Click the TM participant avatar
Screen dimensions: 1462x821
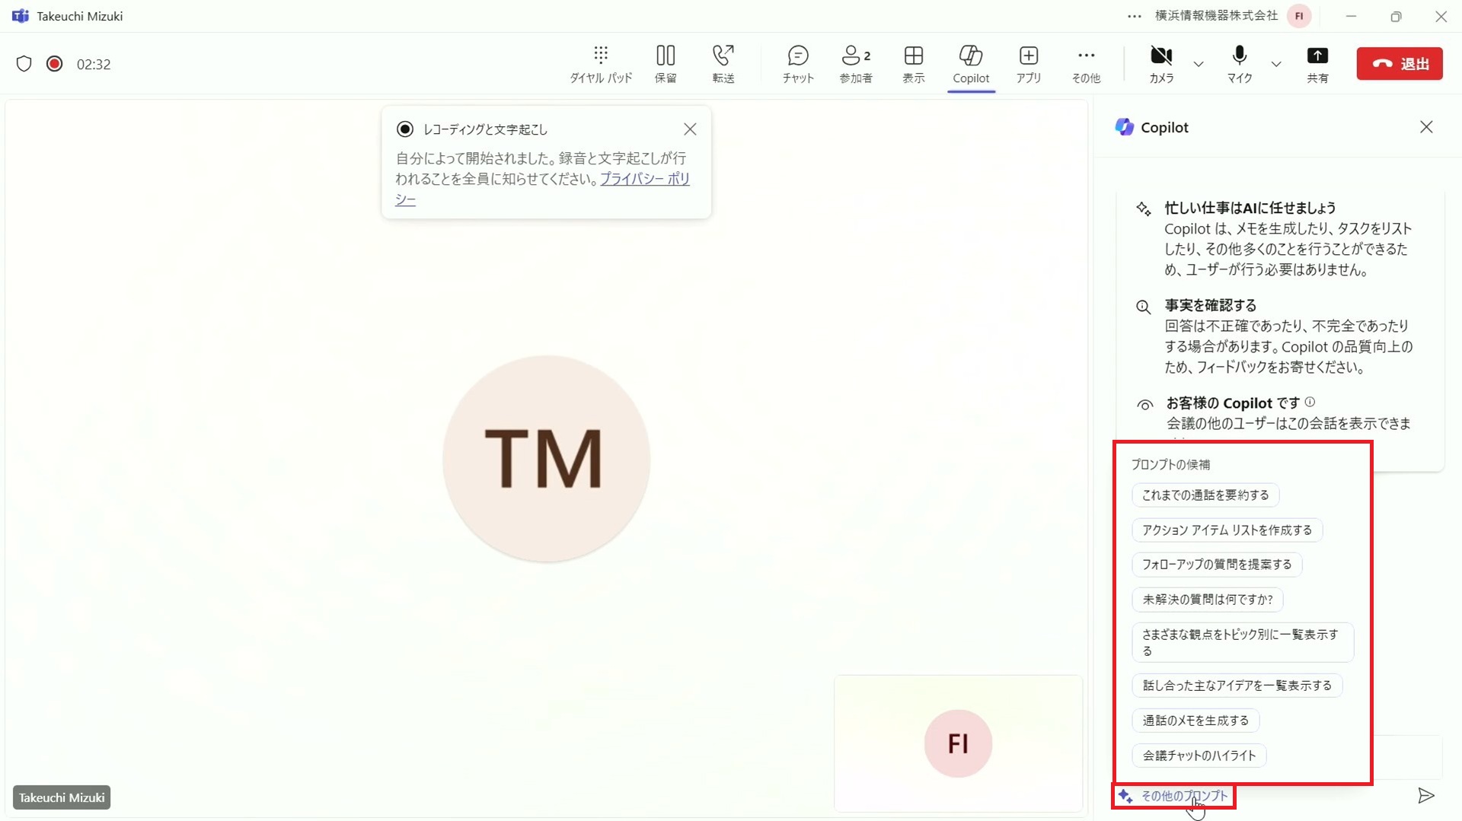coord(546,459)
